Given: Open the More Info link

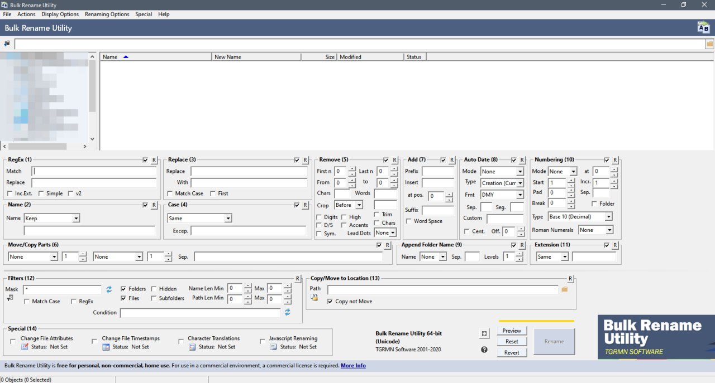Looking at the screenshot, I should [x=353, y=366].
